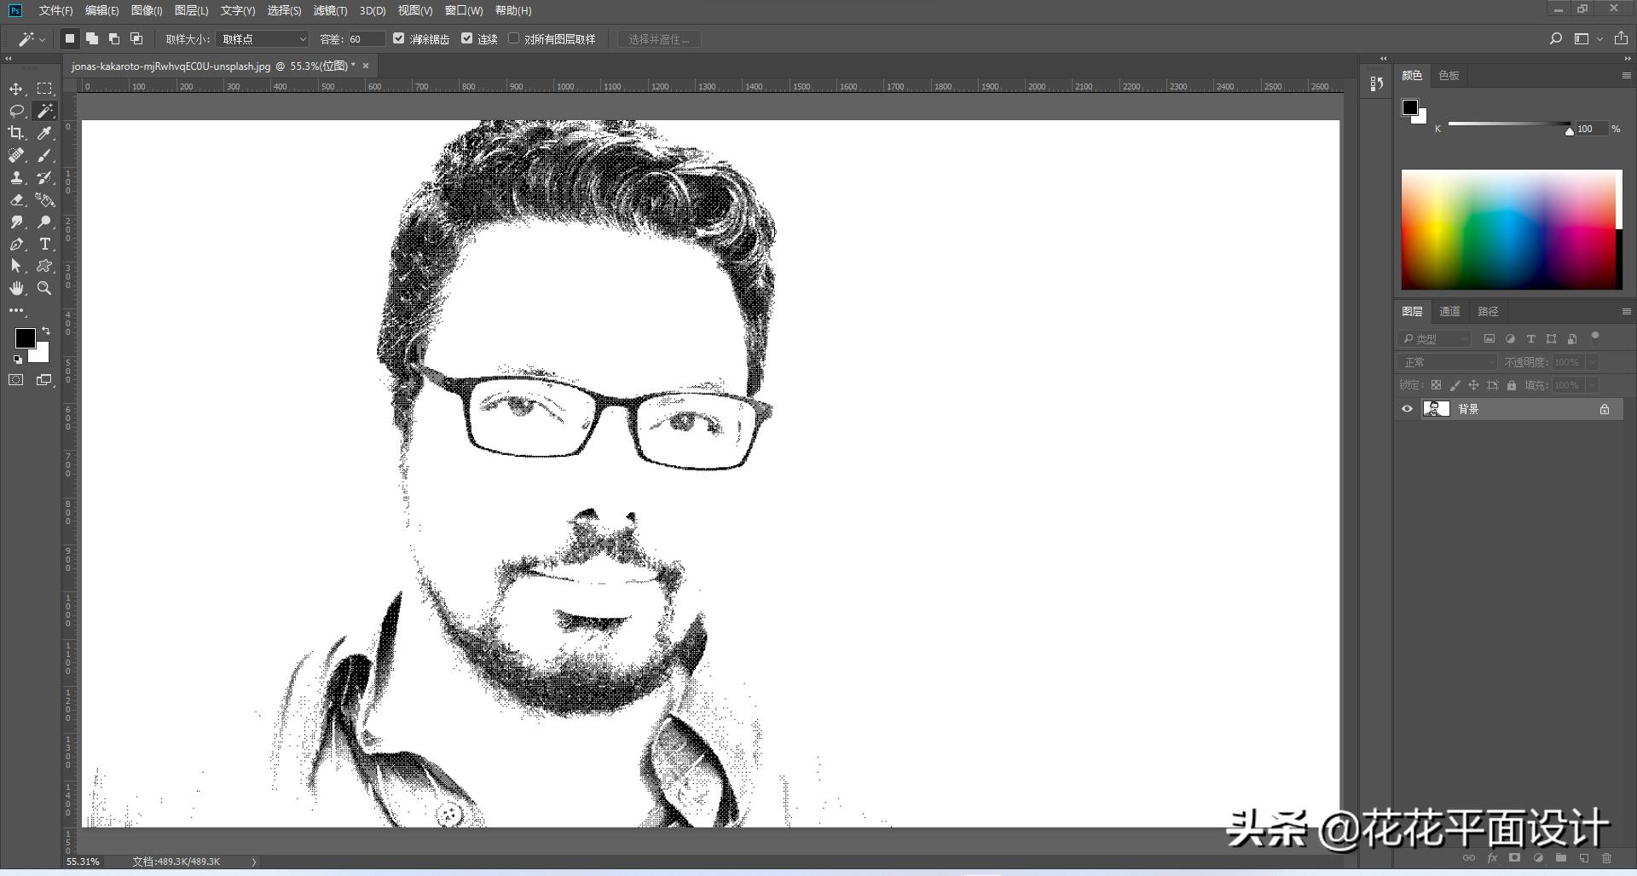Select the Move tool
This screenshot has width=1637, height=876.
[16, 89]
